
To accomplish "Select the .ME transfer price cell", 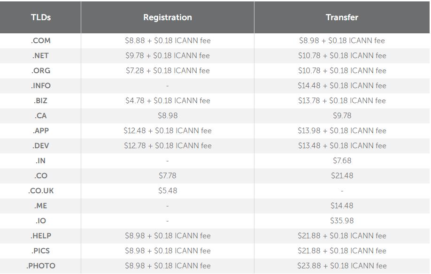I will (342, 205).
